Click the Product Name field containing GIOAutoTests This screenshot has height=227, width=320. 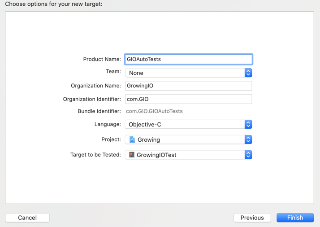pos(189,59)
